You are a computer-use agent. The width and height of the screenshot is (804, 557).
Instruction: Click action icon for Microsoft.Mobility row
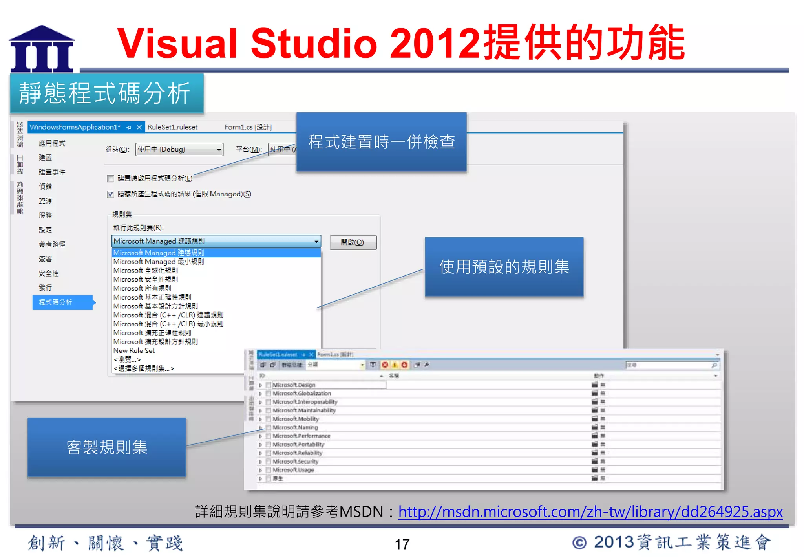[x=595, y=419]
